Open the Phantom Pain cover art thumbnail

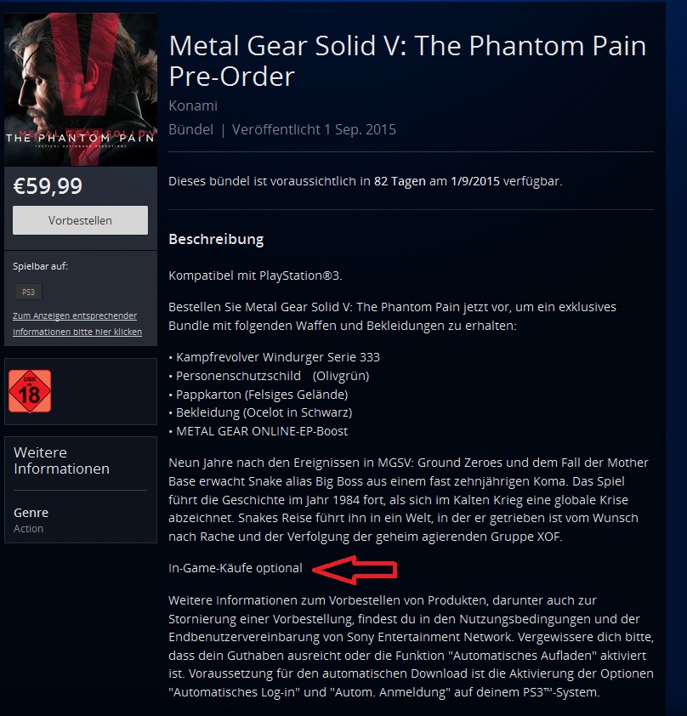(x=81, y=89)
